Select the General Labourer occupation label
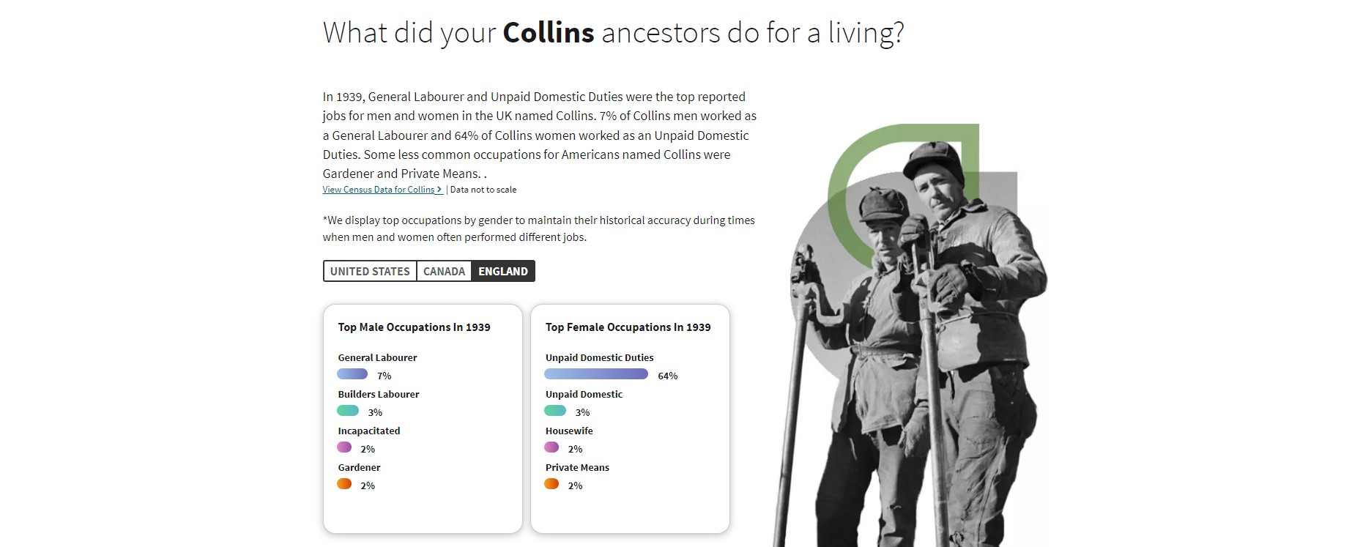This screenshot has height=547, width=1371. coord(376,357)
